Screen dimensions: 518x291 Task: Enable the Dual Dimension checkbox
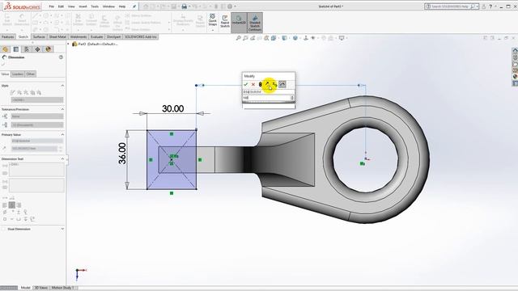click(3, 229)
